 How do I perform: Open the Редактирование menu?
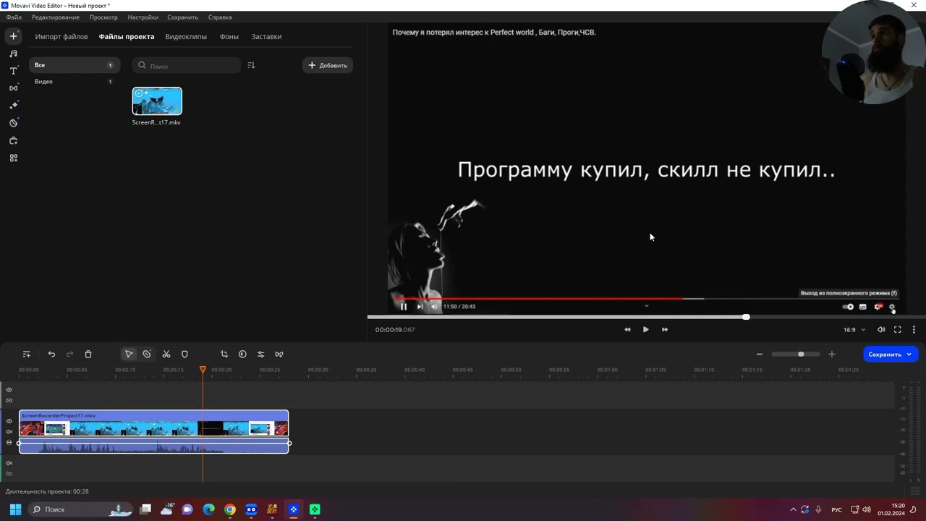point(56,17)
